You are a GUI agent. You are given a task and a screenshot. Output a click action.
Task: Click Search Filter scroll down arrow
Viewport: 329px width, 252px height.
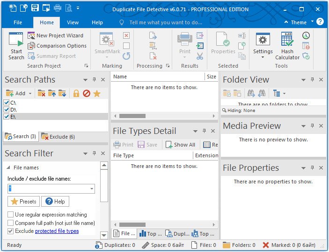pos(104,235)
